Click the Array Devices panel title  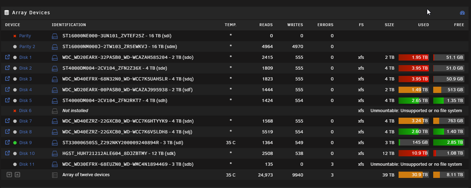(x=31, y=13)
